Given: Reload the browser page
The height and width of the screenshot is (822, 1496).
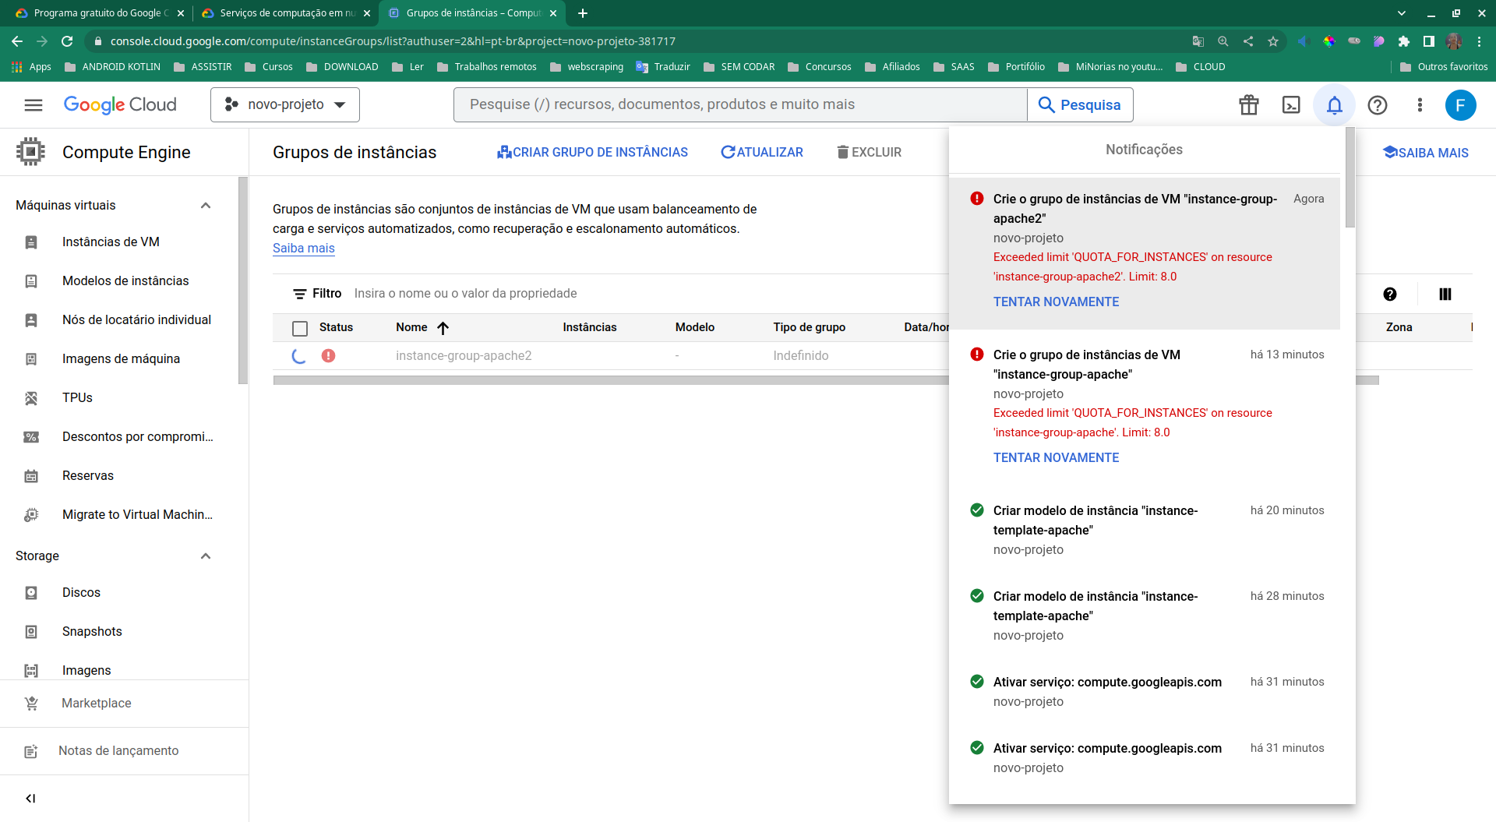Looking at the screenshot, I should pyautogui.click(x=67, y=41).
